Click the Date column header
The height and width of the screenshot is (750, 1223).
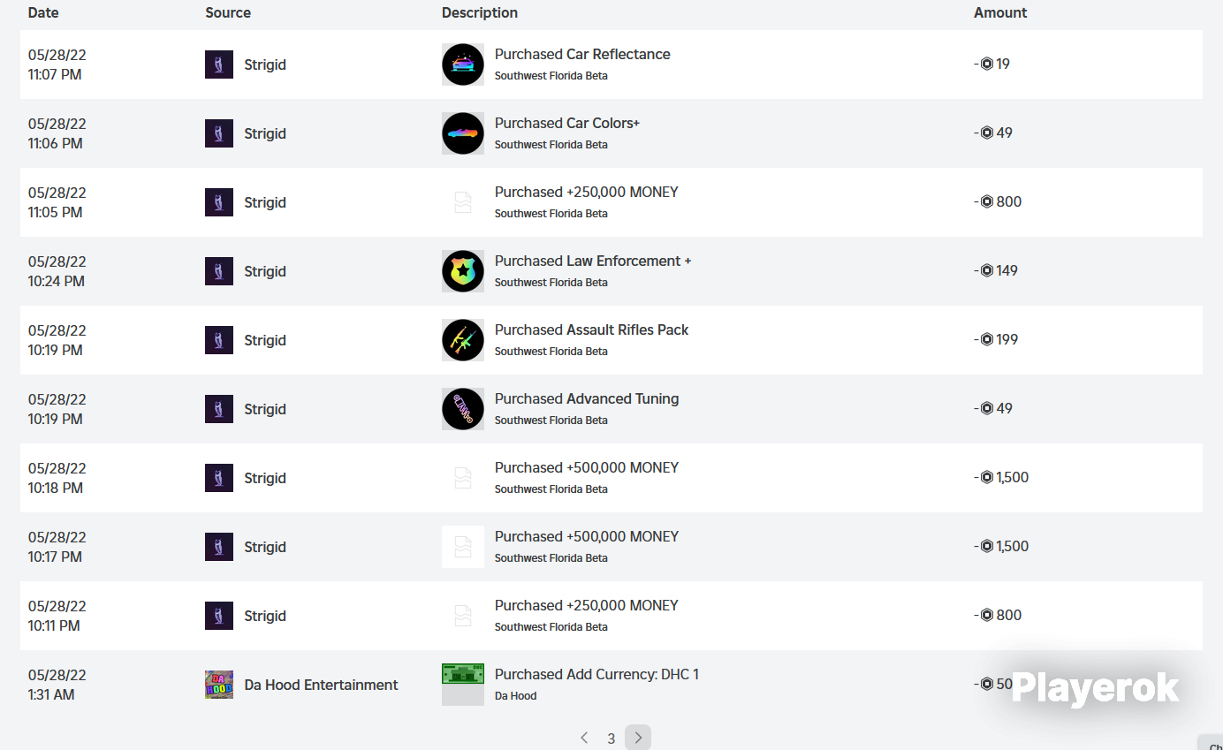[44, 12]
